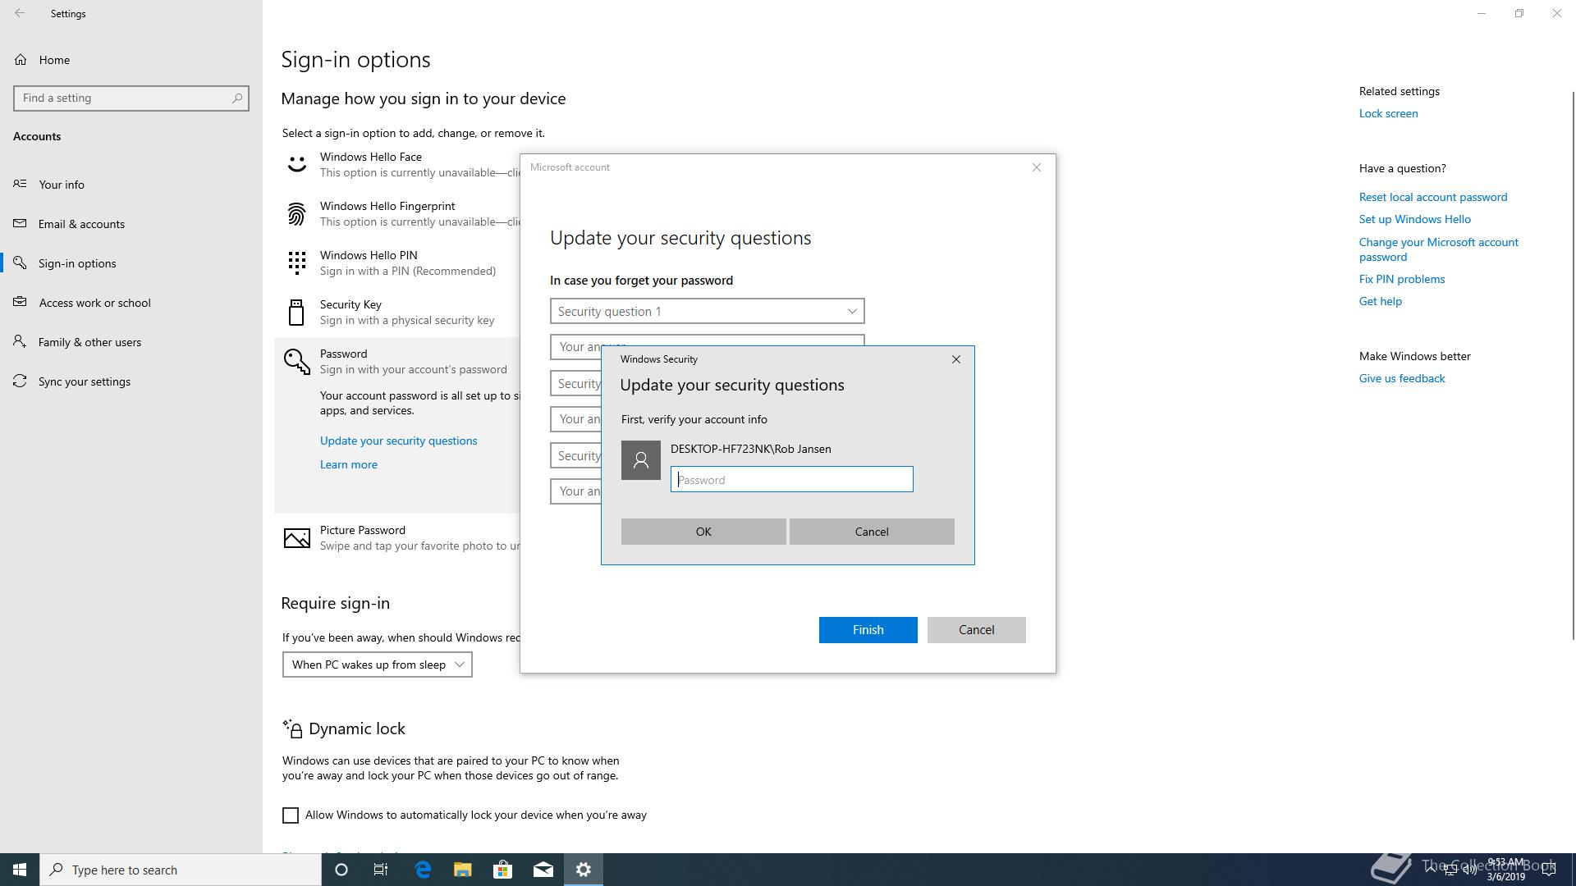Image resolution: width=1576 pixels, height=886 pixels.
Task: Open Sync your settings section
Action: click(x=131, y=381)
